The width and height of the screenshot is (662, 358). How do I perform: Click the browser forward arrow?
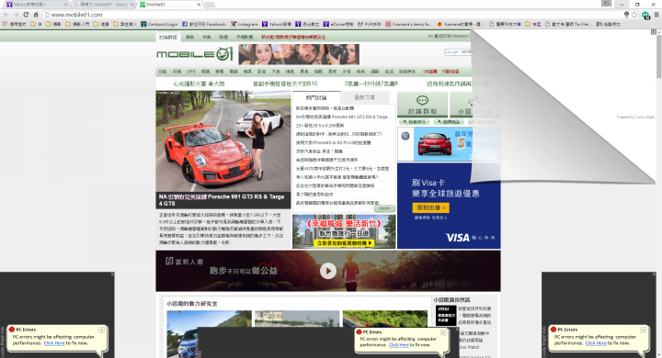pyautogui.click(x=16, y=15)
